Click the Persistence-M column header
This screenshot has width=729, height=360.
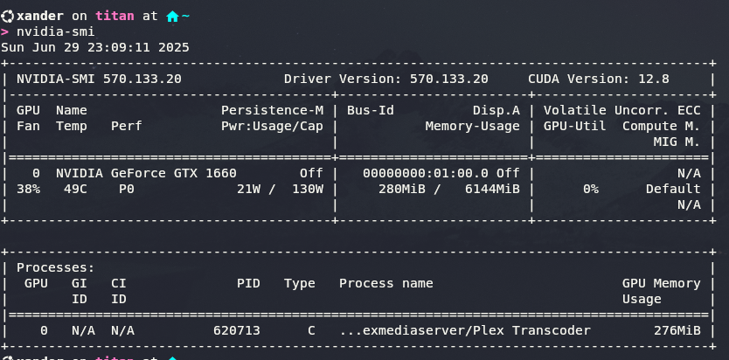272,111
